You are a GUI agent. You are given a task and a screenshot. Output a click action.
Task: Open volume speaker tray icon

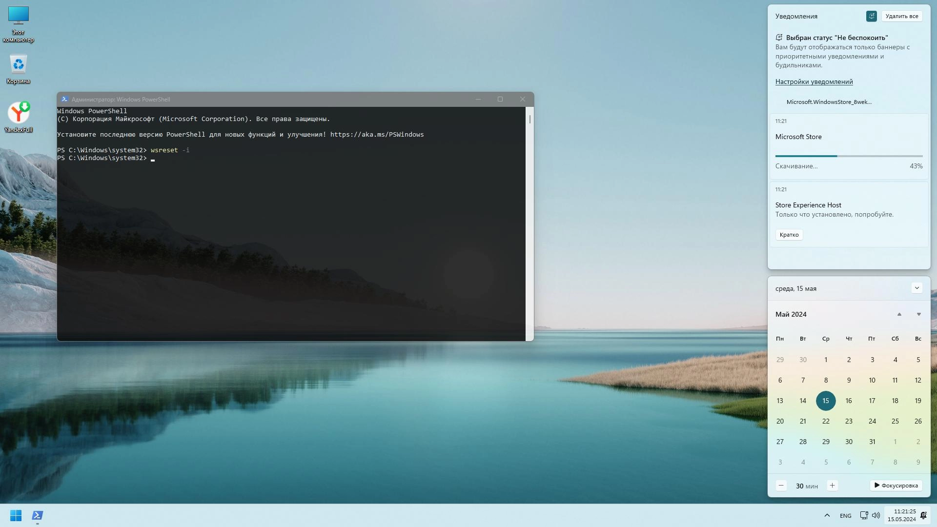coord(876,515)
